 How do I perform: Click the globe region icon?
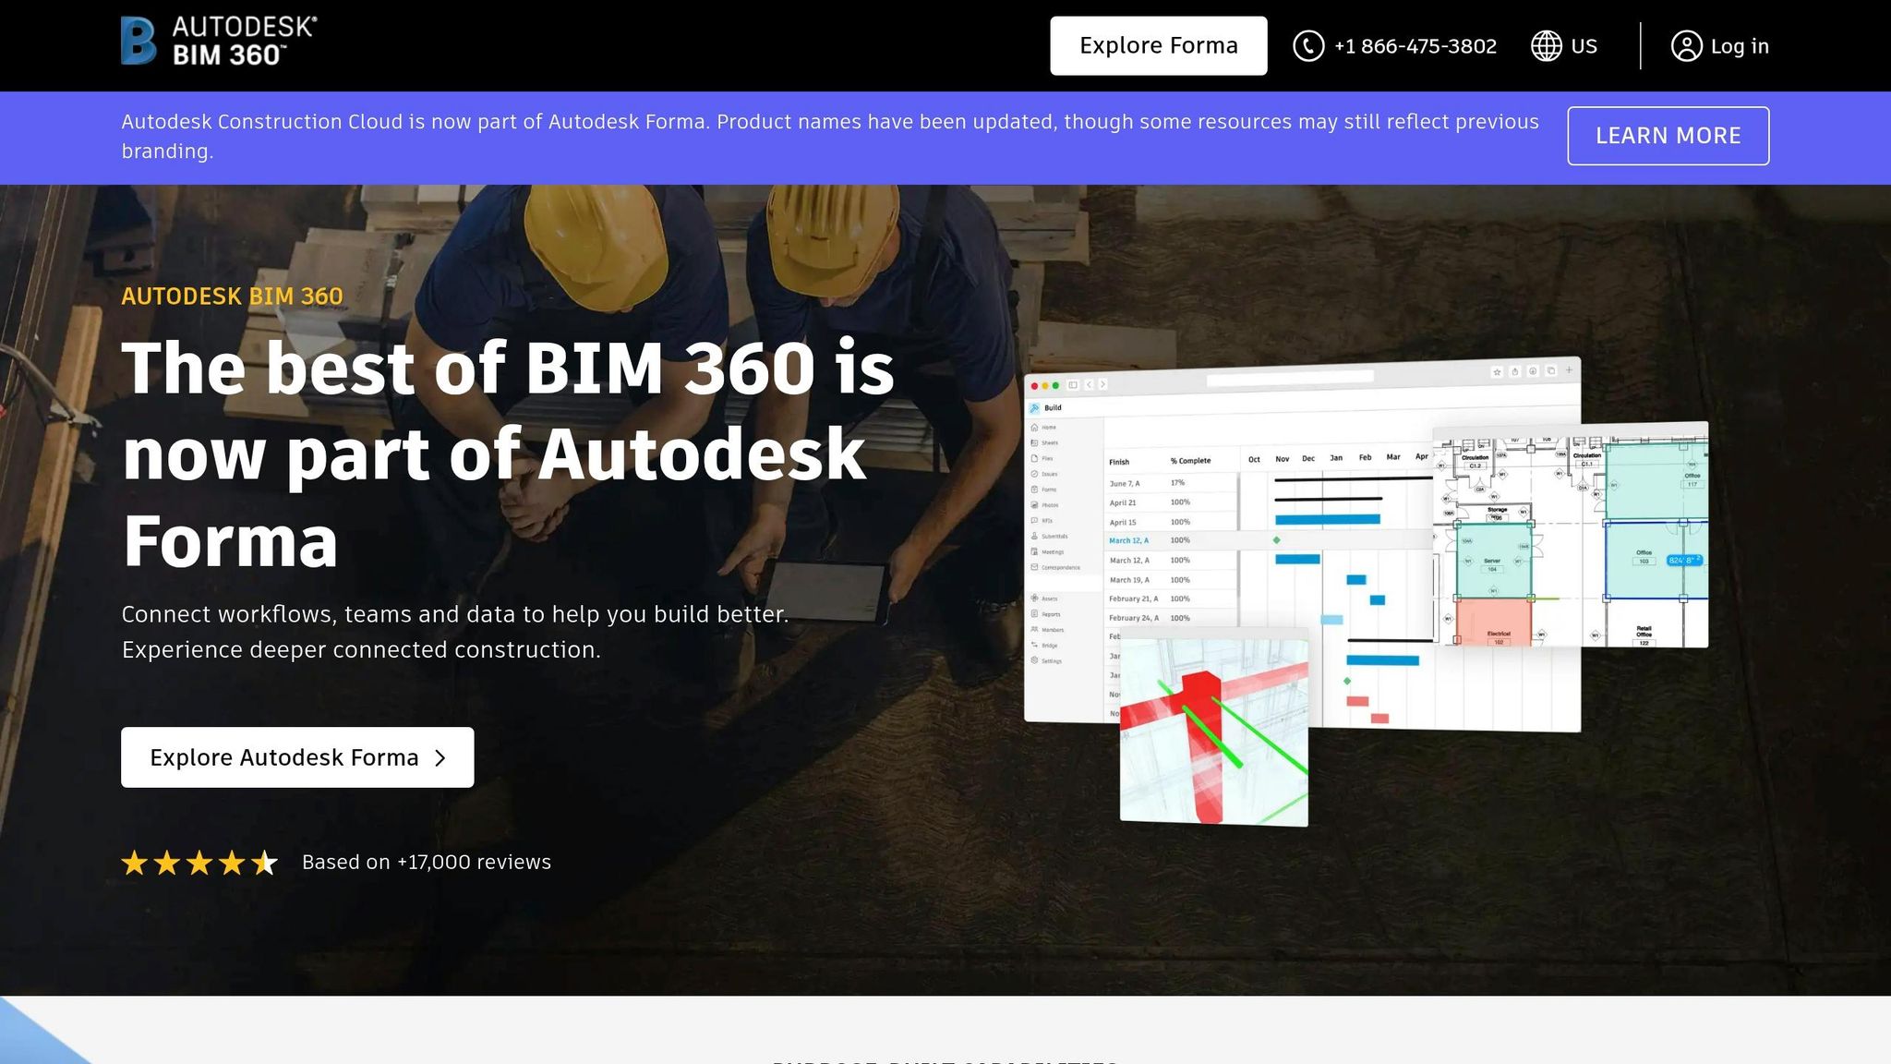[1546, 45]
